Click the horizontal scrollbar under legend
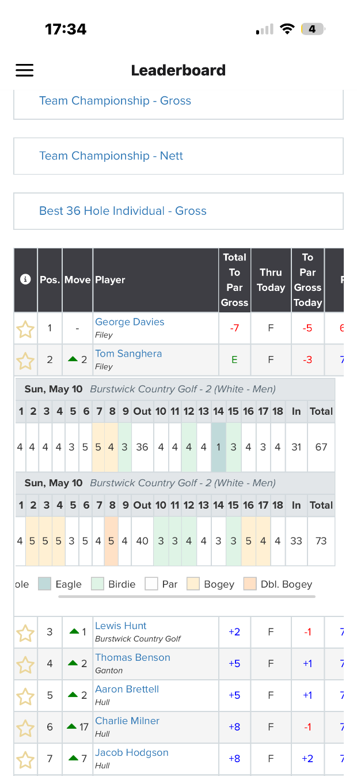 click(187, 597)
